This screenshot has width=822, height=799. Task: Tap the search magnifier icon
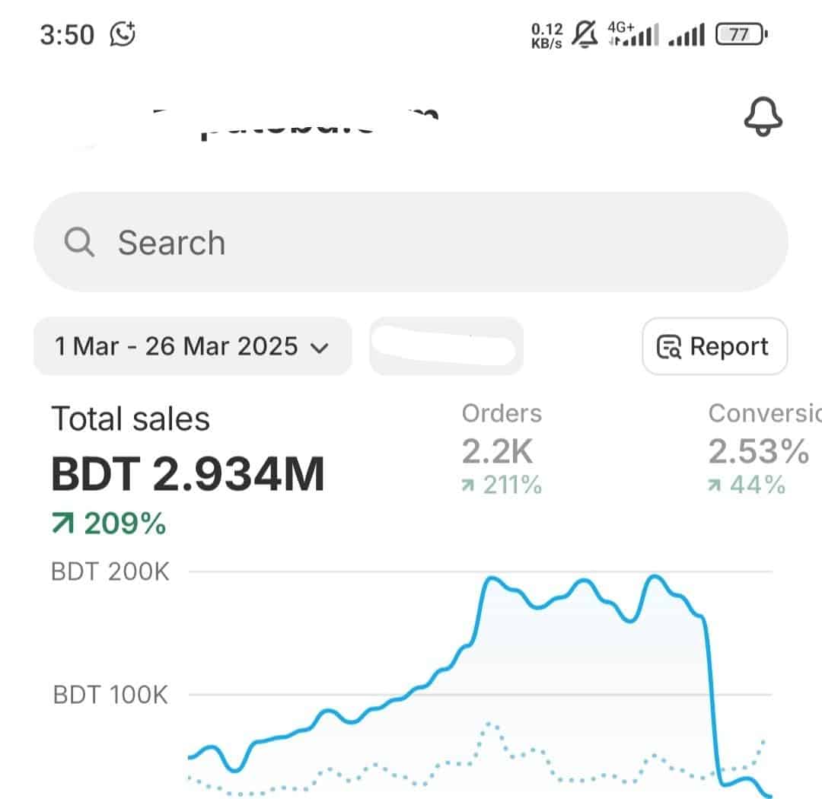pyautogui.click(x=79, y=242)
